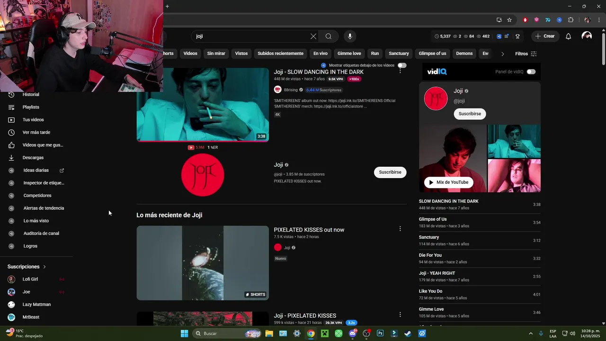Screen dimensions: 606x341
Task: Open vidIQ Ideas diarias
Action: (x=36, y=170)
